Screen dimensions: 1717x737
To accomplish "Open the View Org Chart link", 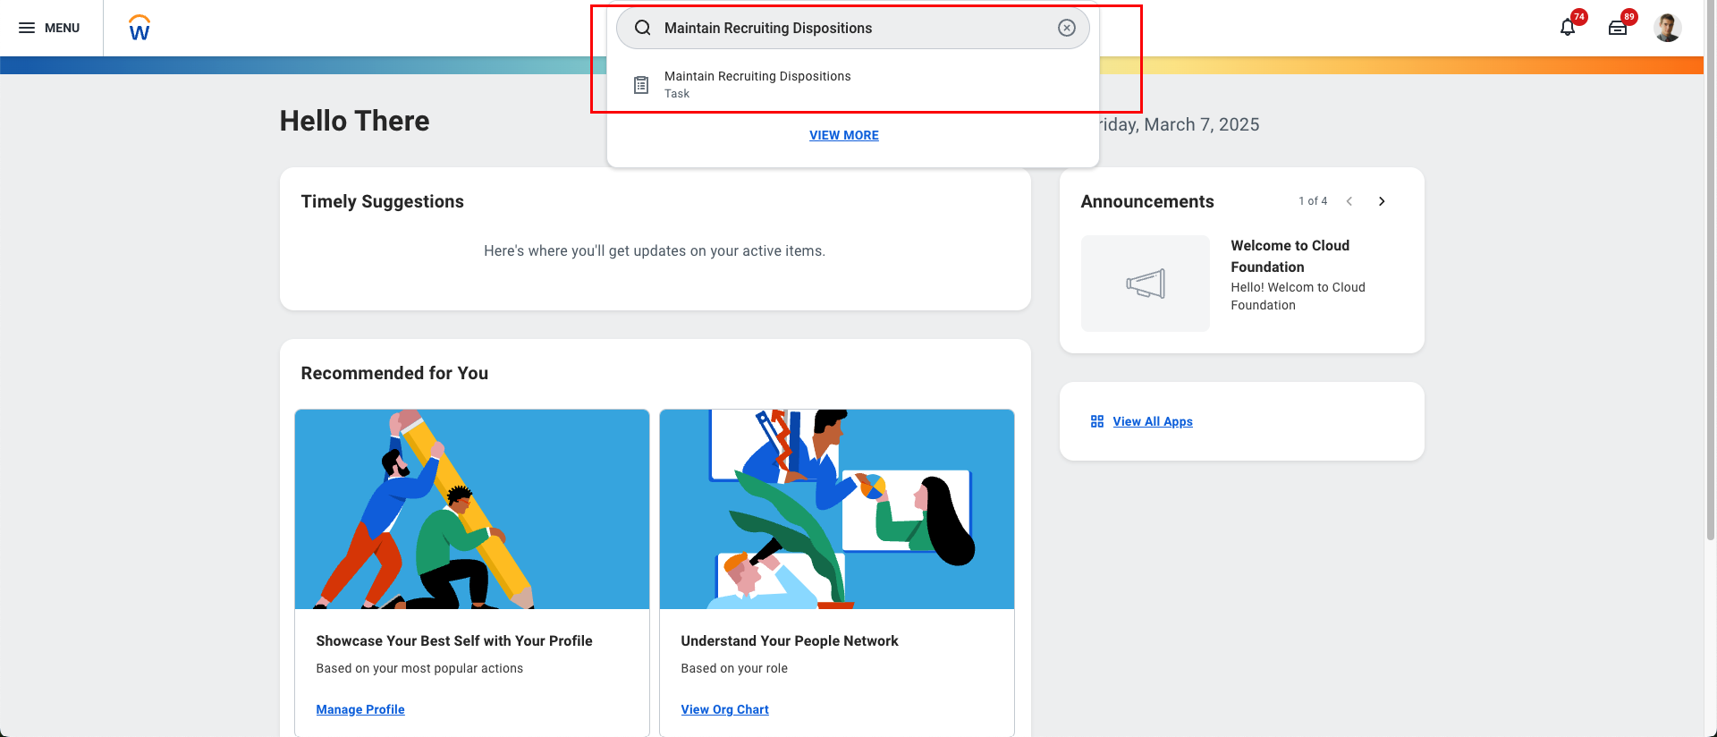I will (x=724, y=709).
